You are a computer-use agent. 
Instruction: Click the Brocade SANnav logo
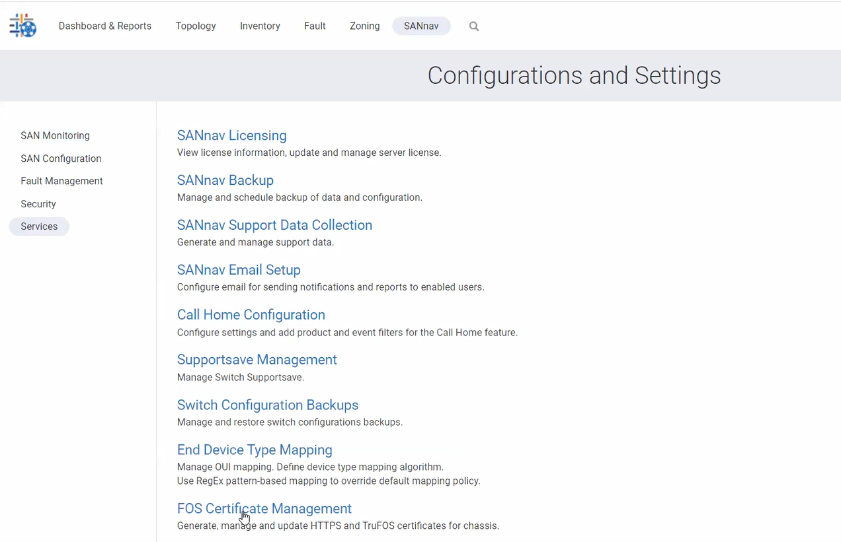(x=22, y=25)
